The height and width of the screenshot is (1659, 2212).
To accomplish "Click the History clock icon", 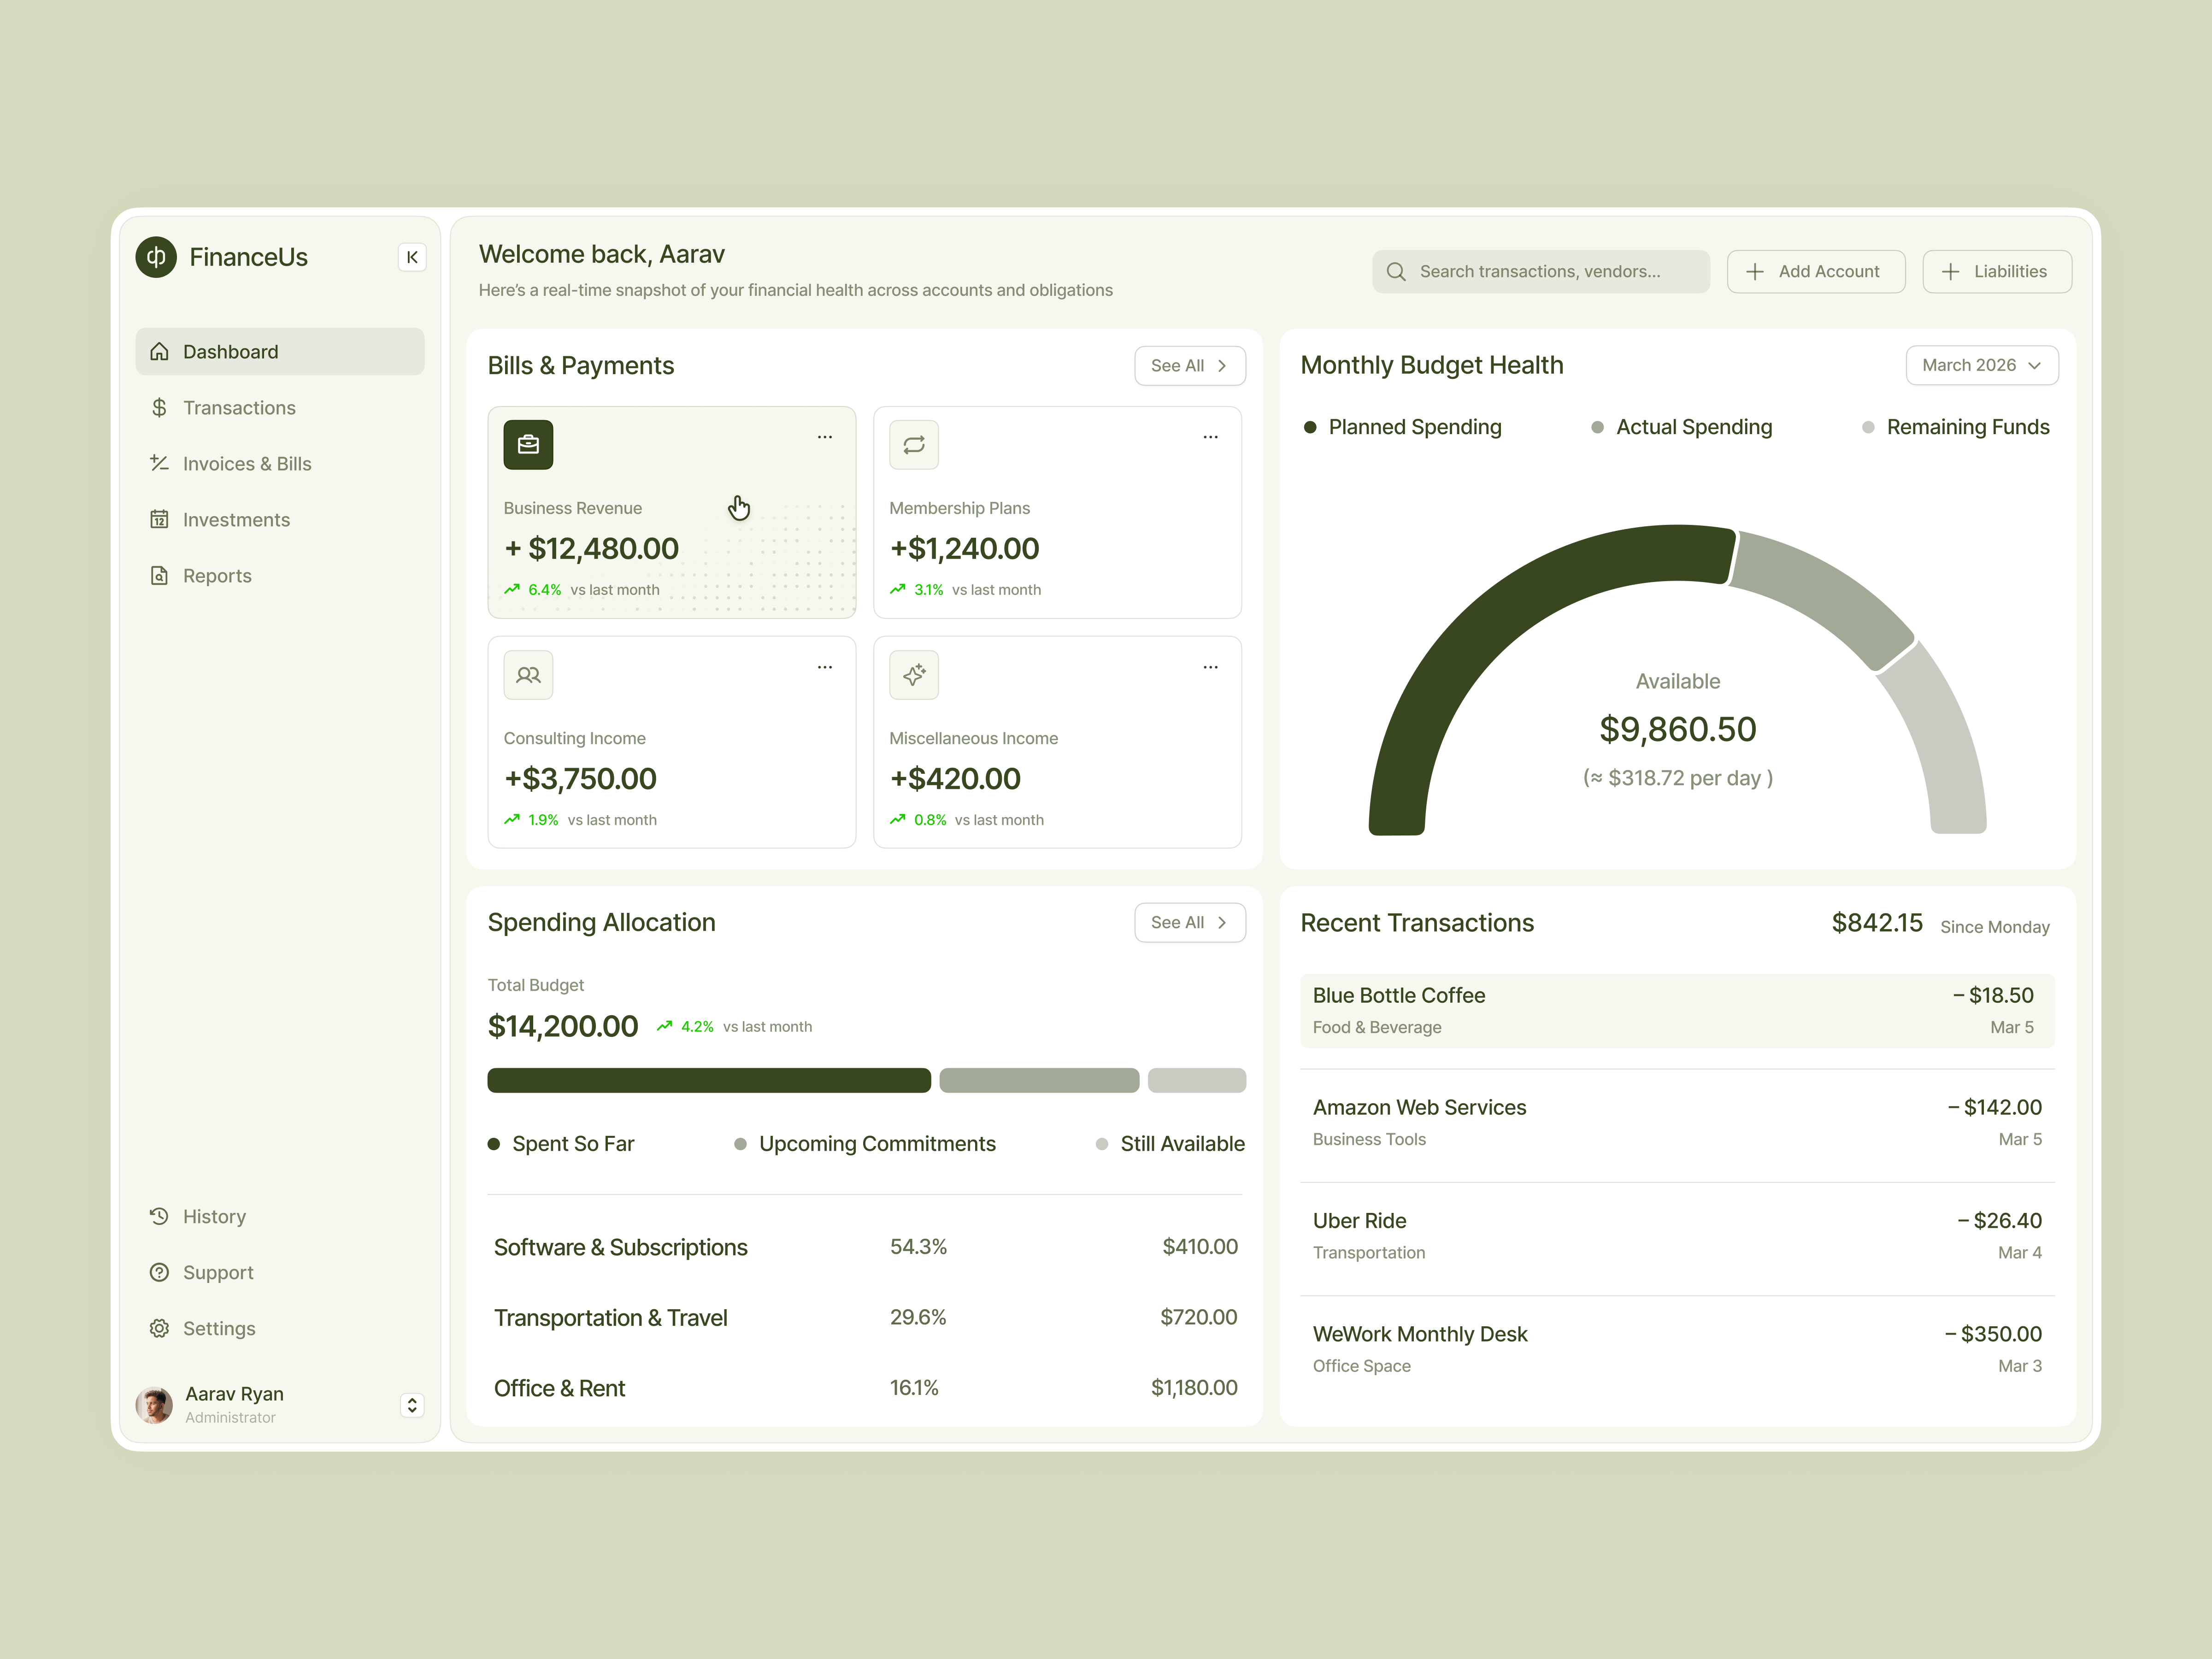I will [x=160, y=1216].
